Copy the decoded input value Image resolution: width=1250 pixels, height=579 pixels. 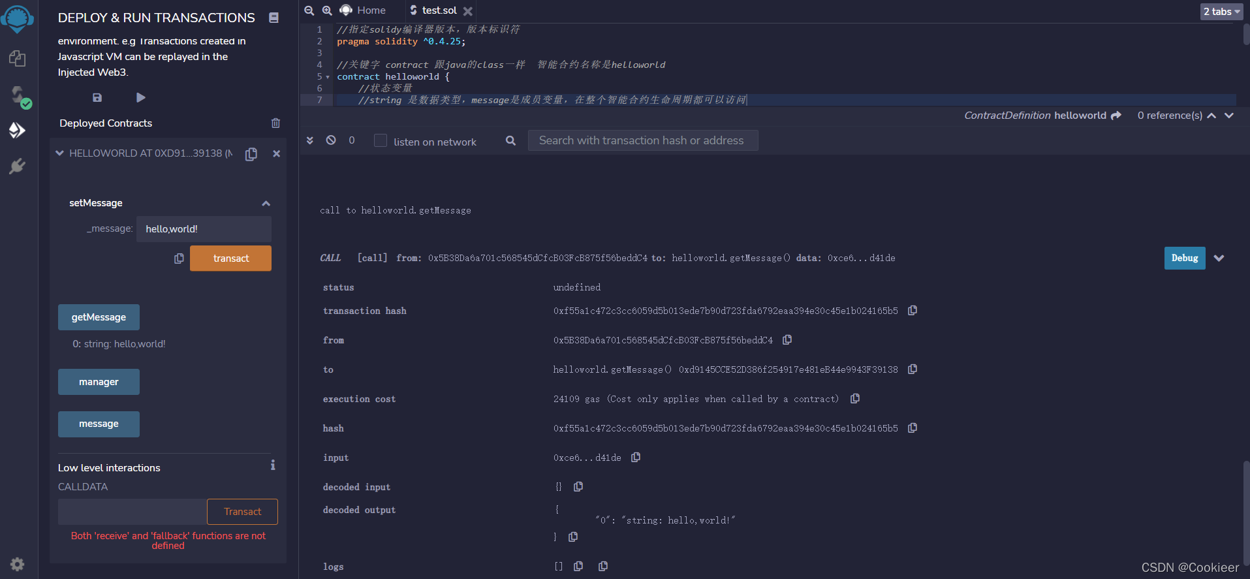coord(578,487)
